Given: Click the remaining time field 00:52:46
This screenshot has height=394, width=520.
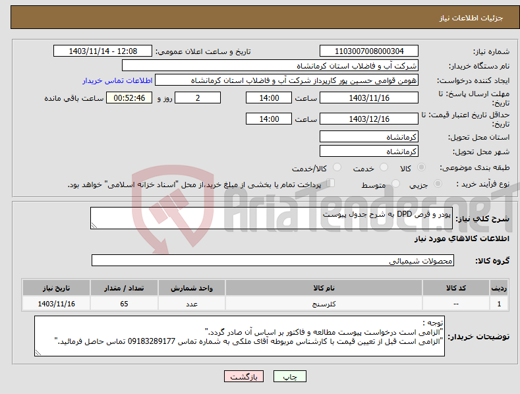Looking at the screenshot, I should [x=129, y=98].
